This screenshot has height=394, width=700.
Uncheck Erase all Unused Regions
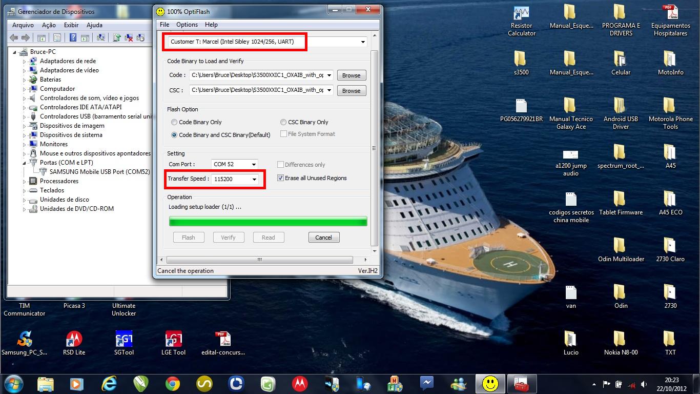pos(312,178)
